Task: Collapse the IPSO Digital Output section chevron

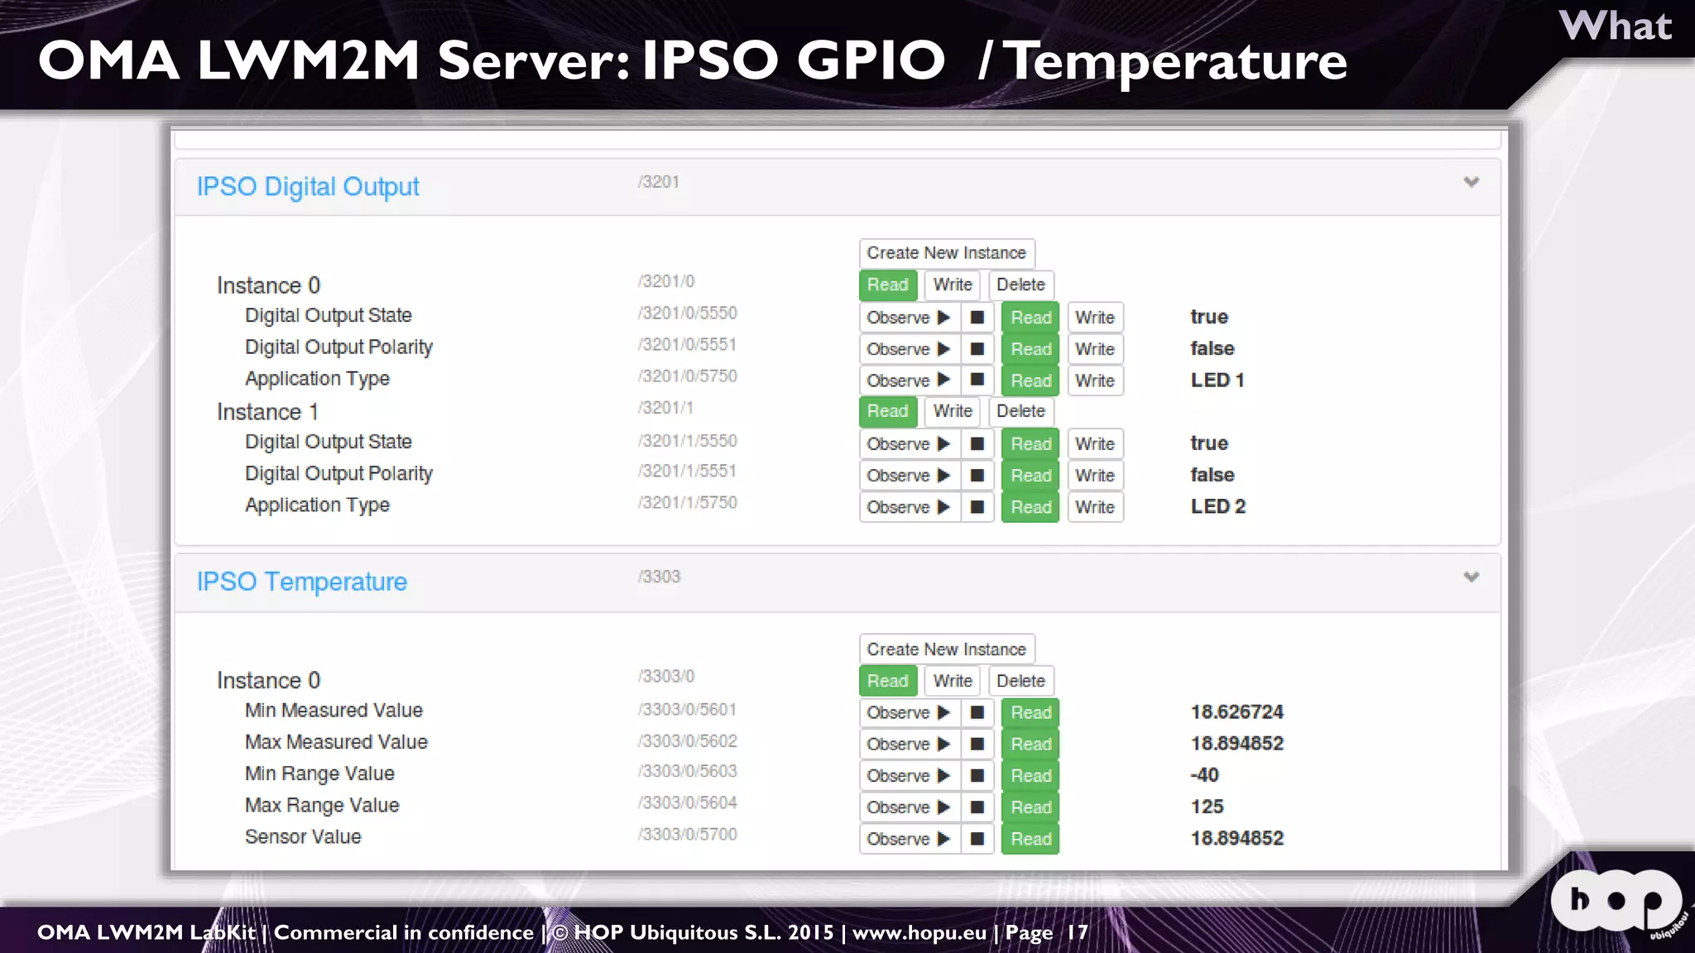Action: point(1471,182)
